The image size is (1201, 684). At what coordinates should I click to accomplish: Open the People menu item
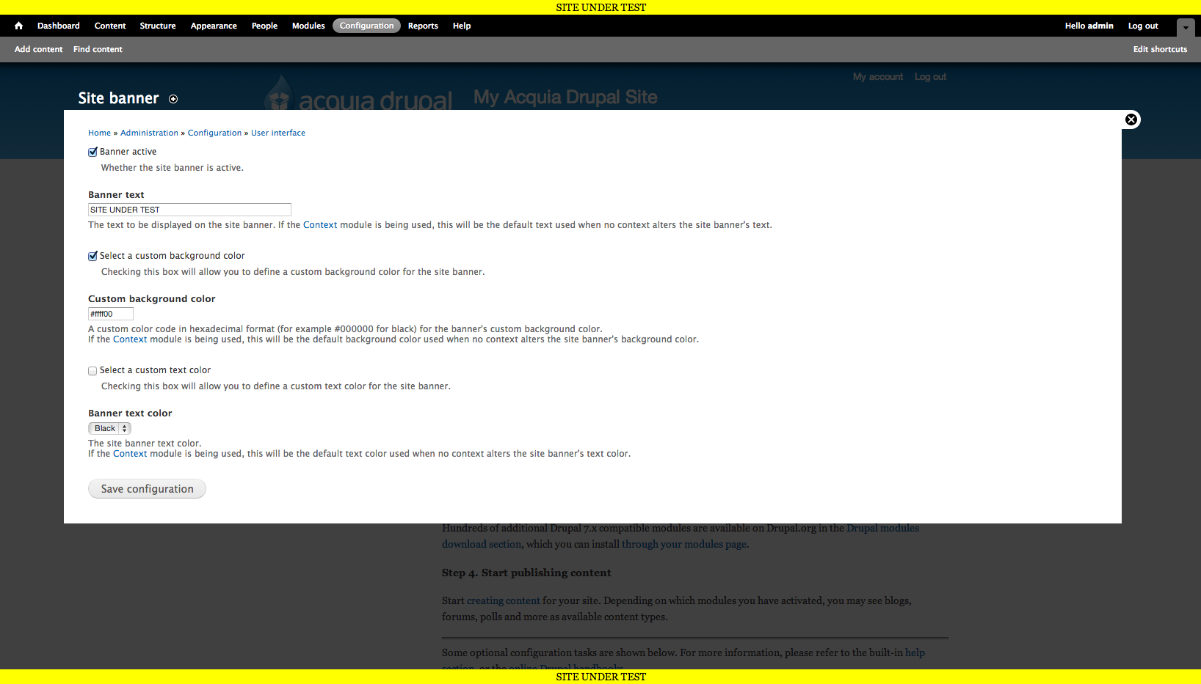tap(264, 26)
